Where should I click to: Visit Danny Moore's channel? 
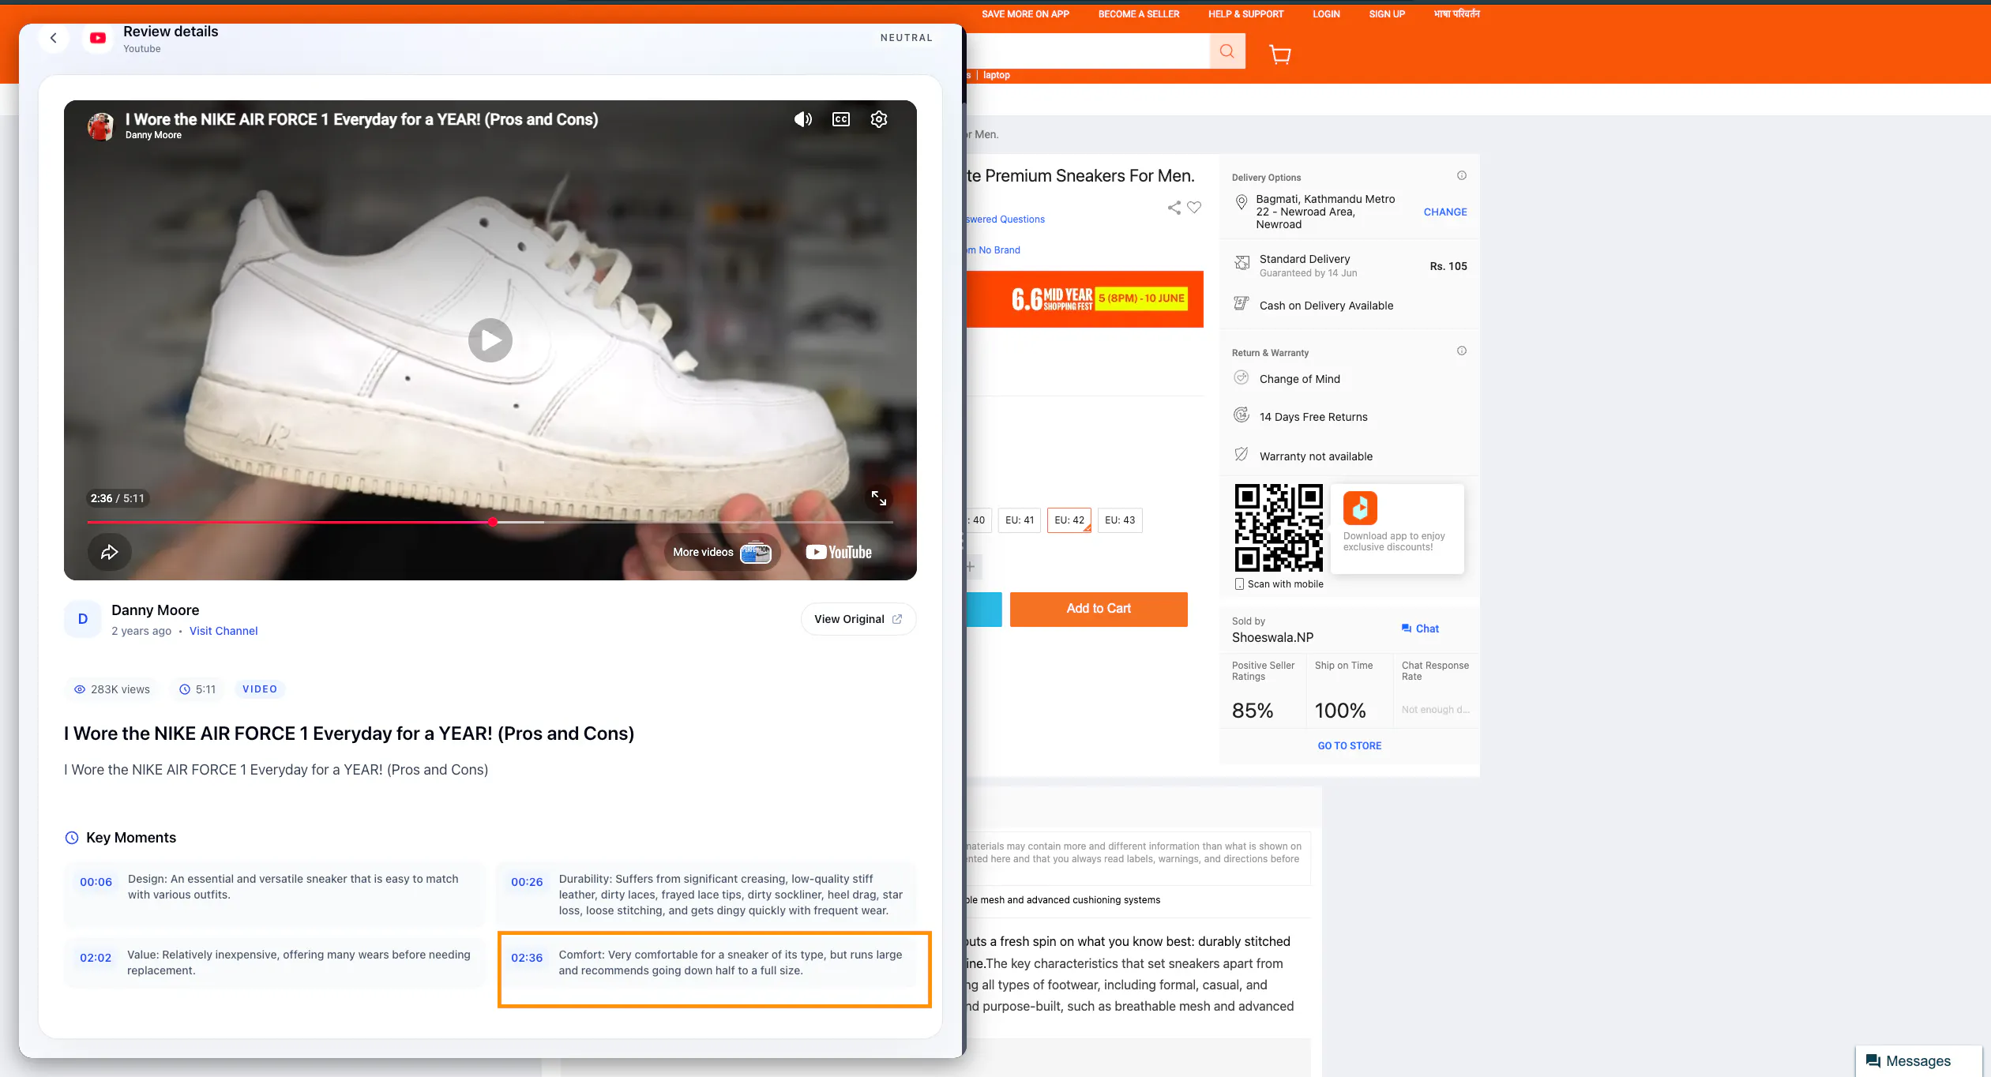[x=224, y=631]
